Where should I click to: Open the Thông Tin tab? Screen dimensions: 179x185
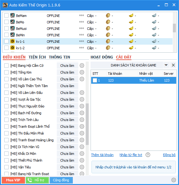coord(60,57)
